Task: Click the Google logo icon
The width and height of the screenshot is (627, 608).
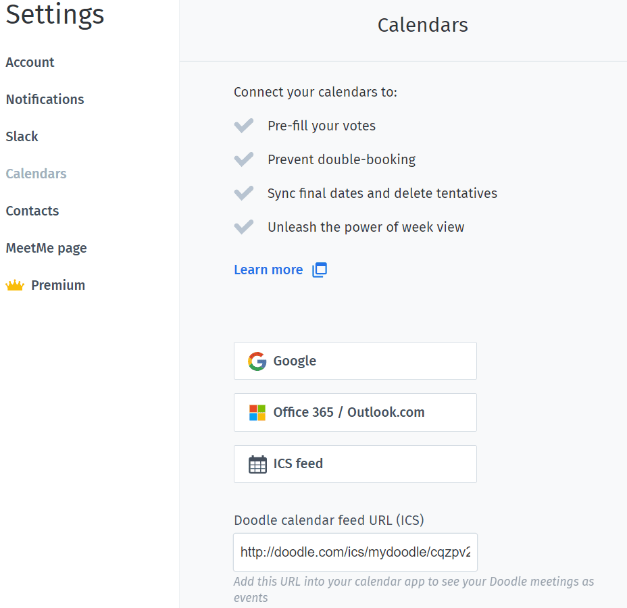Action: 257,361
